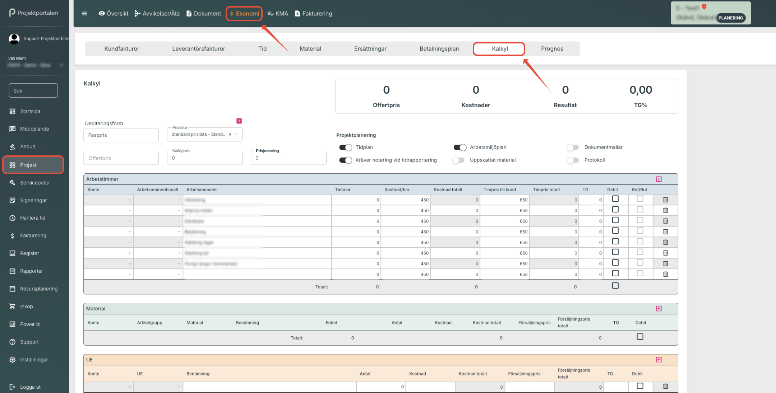Disable the Tidplan toggle
The image size is (776, 393).
[x=346, y=148]
